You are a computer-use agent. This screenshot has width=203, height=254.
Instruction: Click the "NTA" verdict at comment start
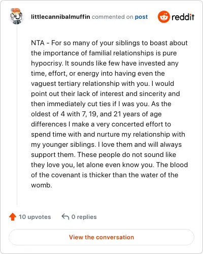click(x=38, y=43)
